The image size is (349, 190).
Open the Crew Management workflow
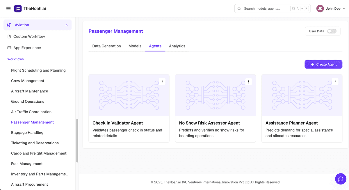(28, 81)
